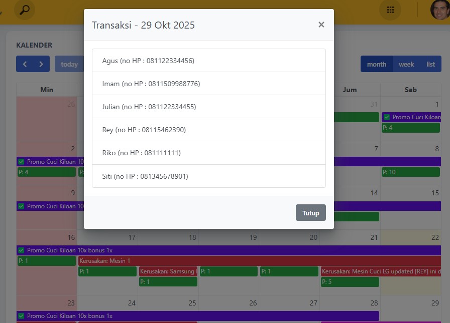The height and width of the screenshot is (323, 450).
Task: Toggle checkbox on Nov 23 week Promo event
Action: [21, 316]
